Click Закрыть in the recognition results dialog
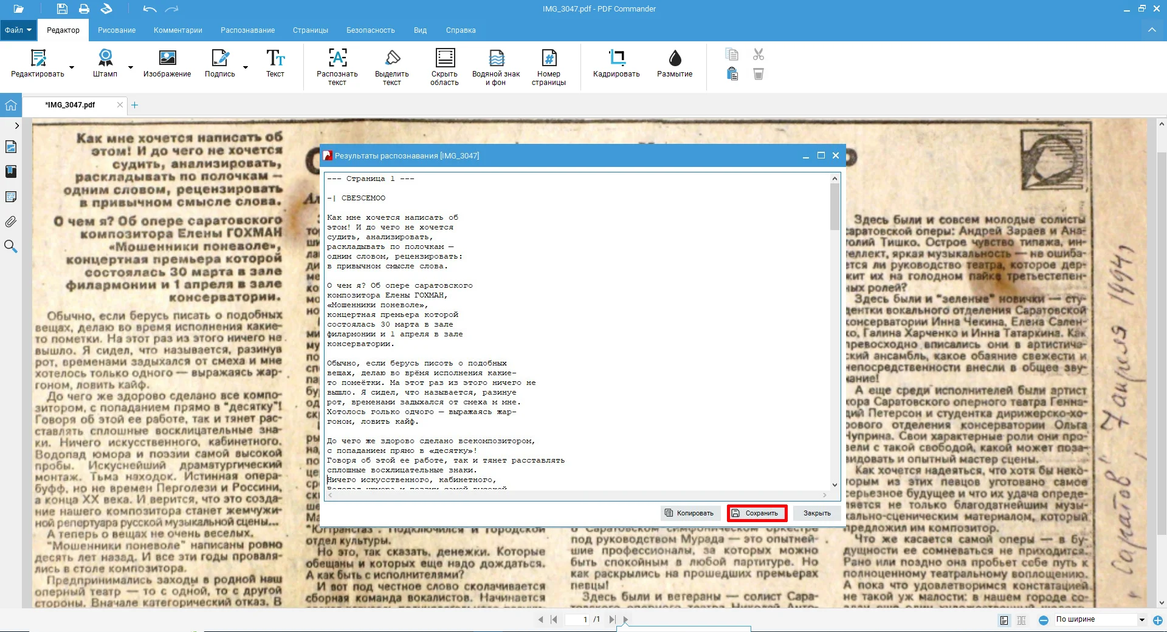The image size is (1167, 632). point(817,513)
